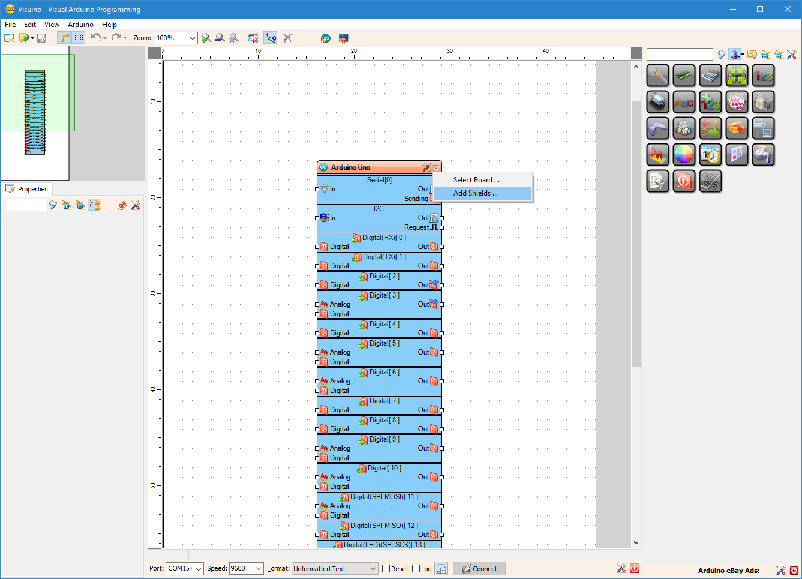Open the Measurement caliper component category
The height and width of the screenshot is (579, 802).
pyautogui.click(x=658, y=76)
